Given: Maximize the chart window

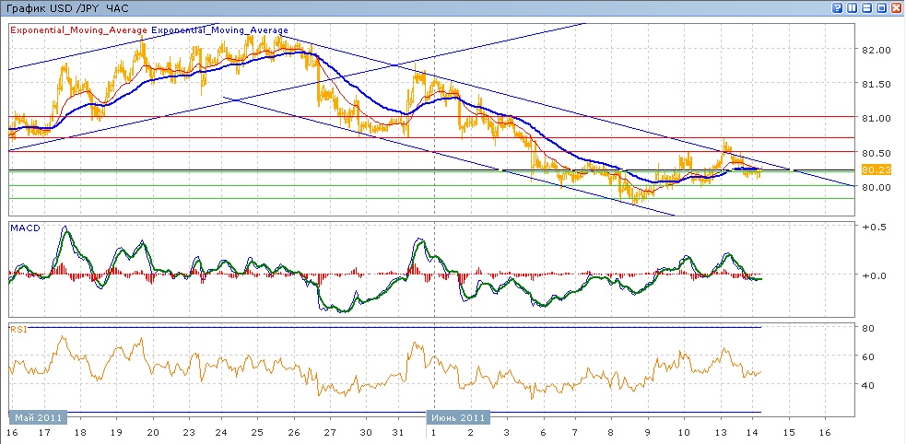Looking at the screenshot, I should pyautogui.click(x=882, y=7).
